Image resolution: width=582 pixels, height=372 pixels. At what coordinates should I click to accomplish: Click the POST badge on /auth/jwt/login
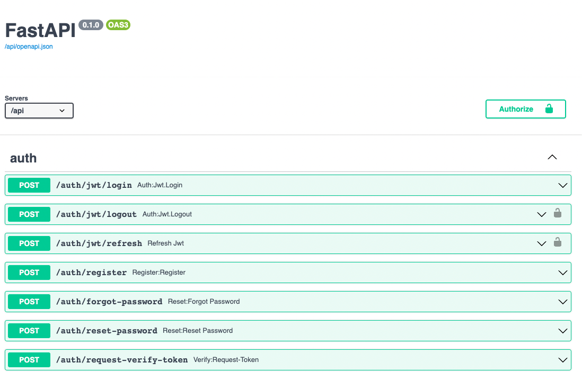(29, 185)
